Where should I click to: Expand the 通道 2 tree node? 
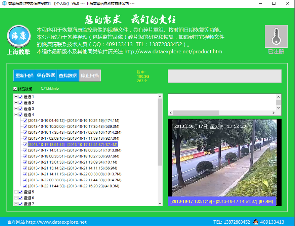pyautogui.click(x=16, y=103)
